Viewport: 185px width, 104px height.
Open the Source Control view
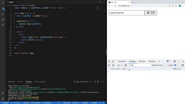pyautogui.click(x=3, y=8)
